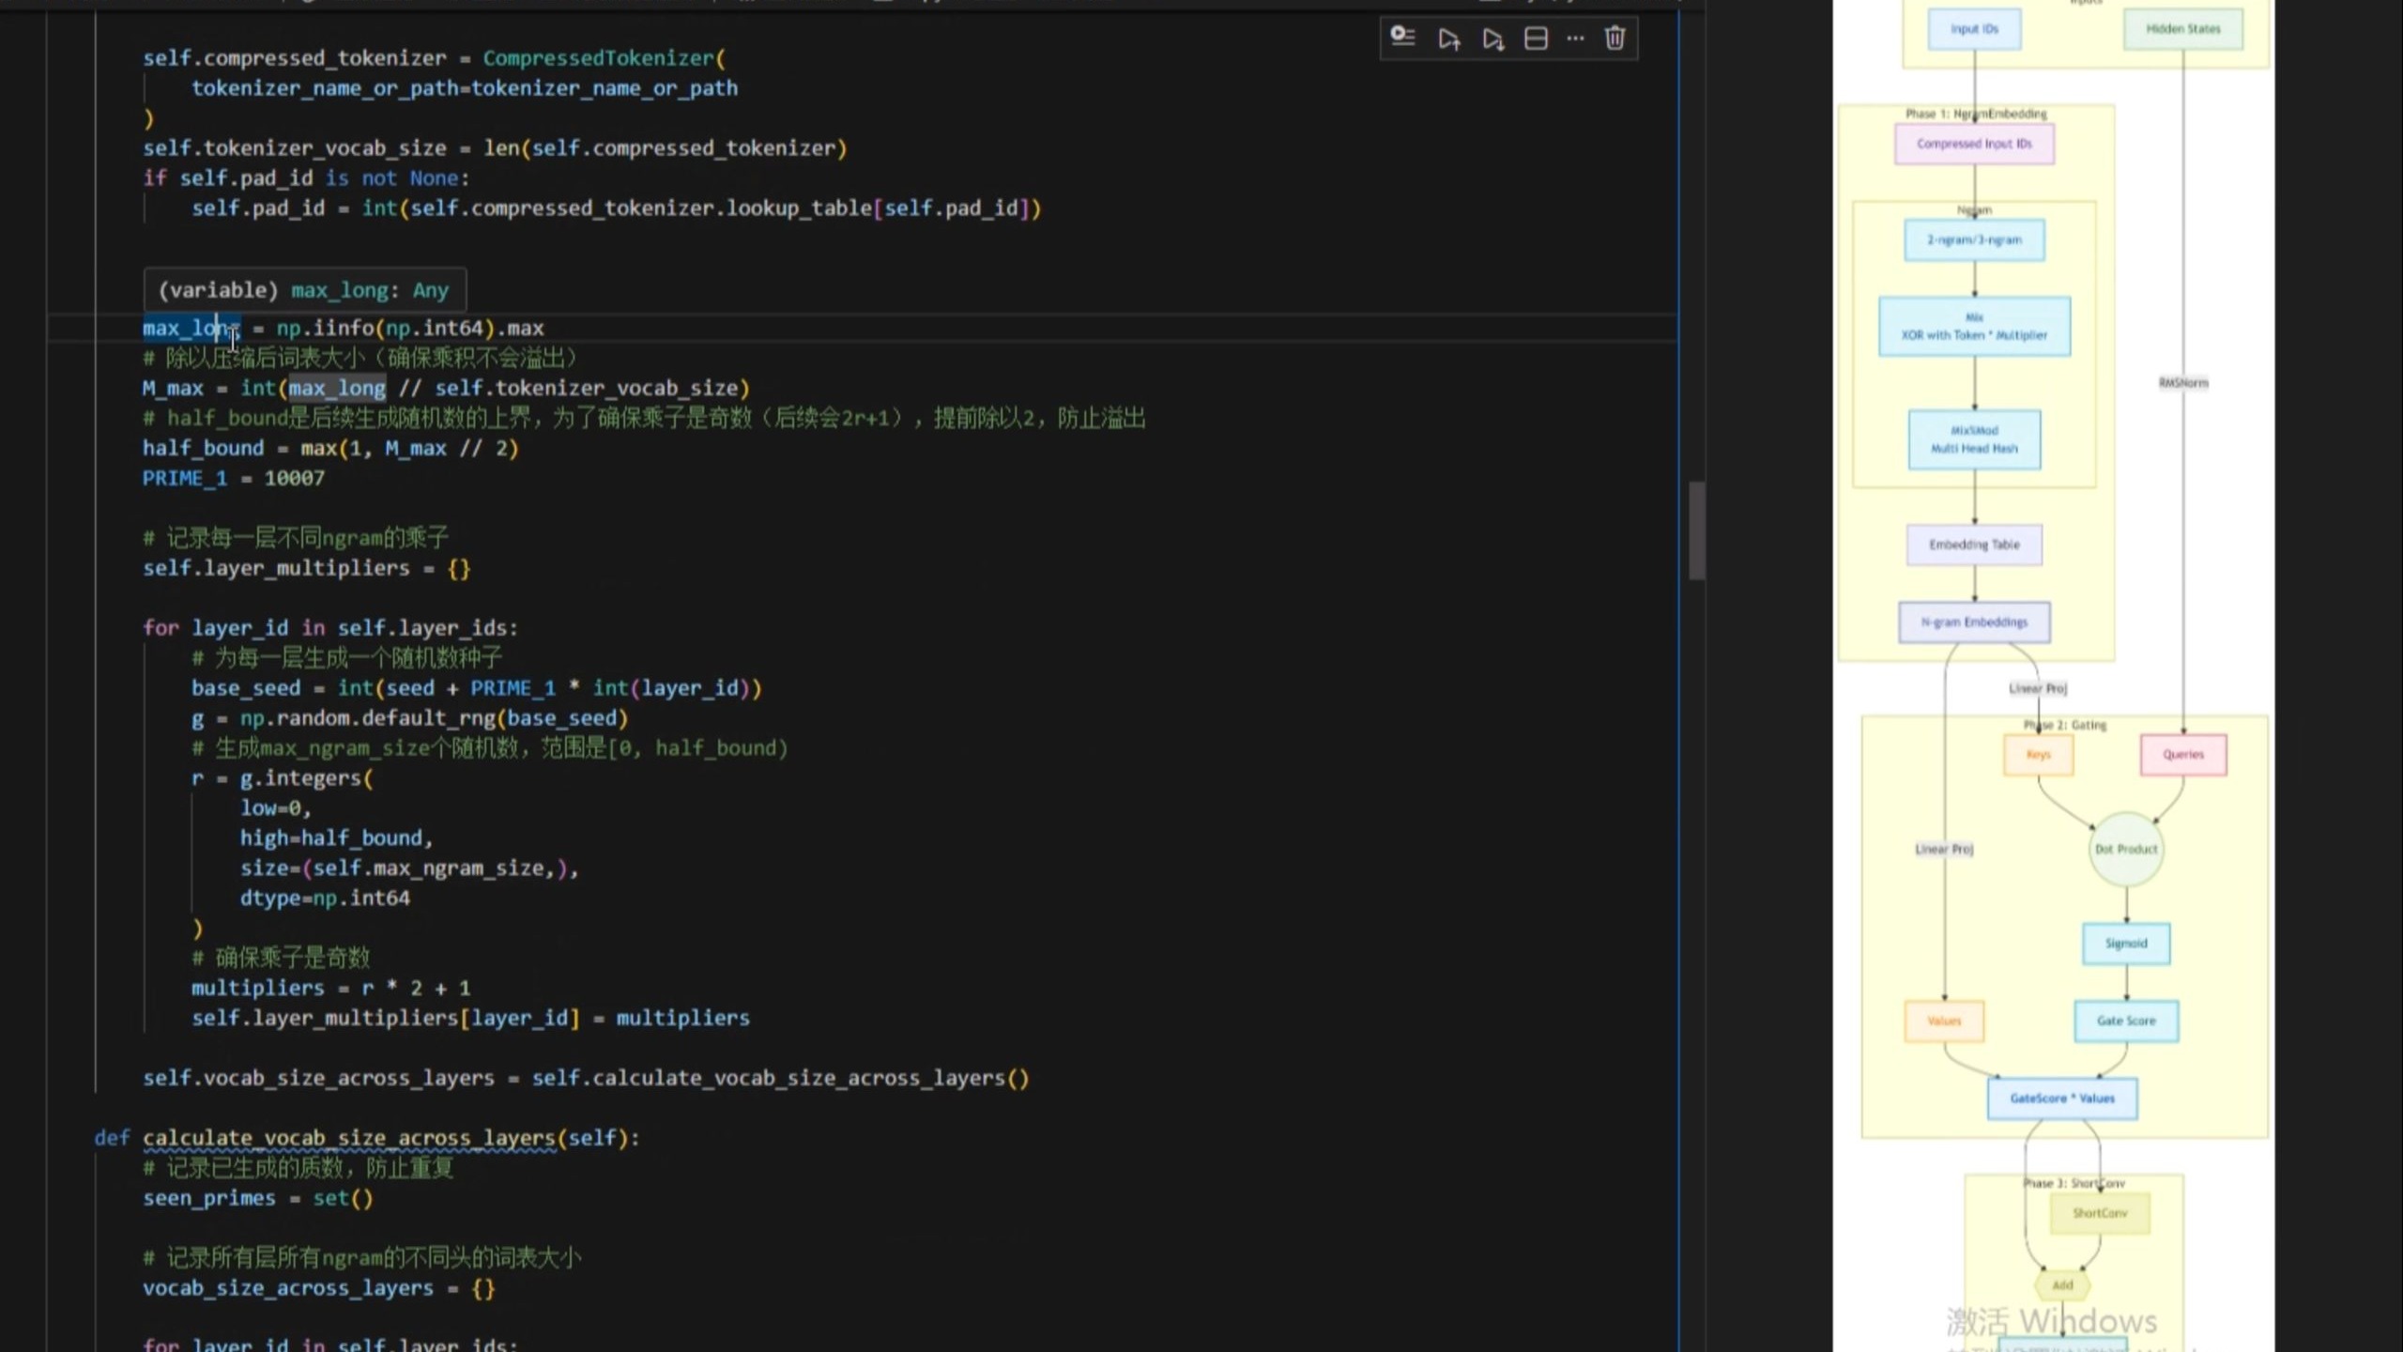The height and width of the screenshot is (1352, 2403).
Task: Select the ShortConv node
Action: [x=2100, y=1213]
